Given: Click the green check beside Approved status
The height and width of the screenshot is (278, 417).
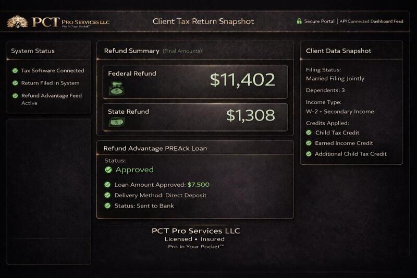Looking at the screenshot, I should coord(108,170).
